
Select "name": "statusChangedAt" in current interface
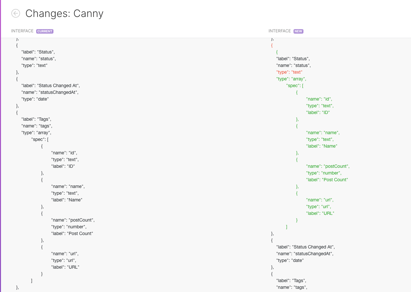pos(50,92)
